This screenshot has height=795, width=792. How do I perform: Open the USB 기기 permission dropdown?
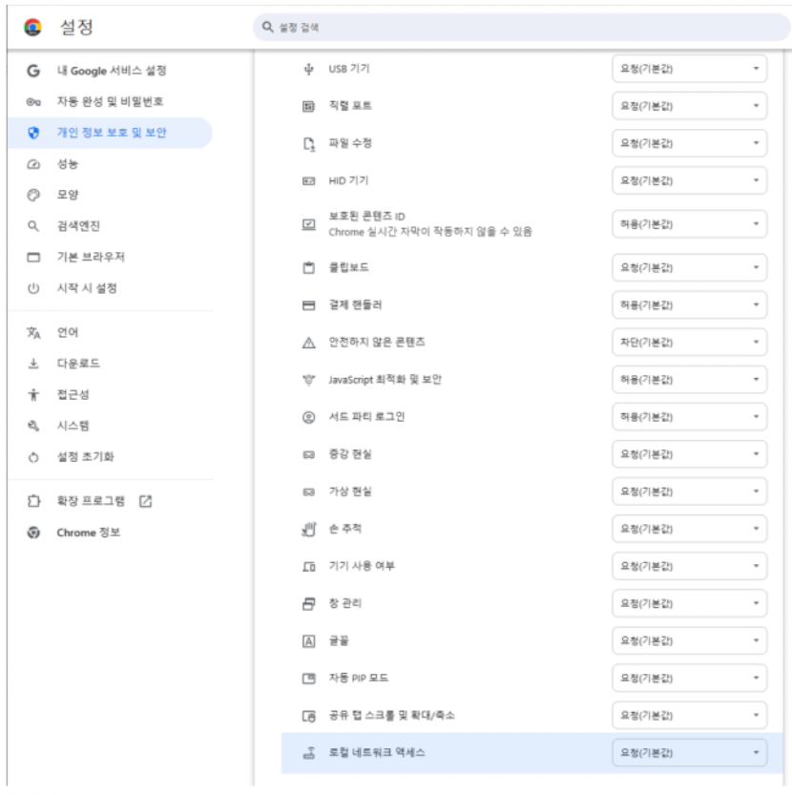689,69
